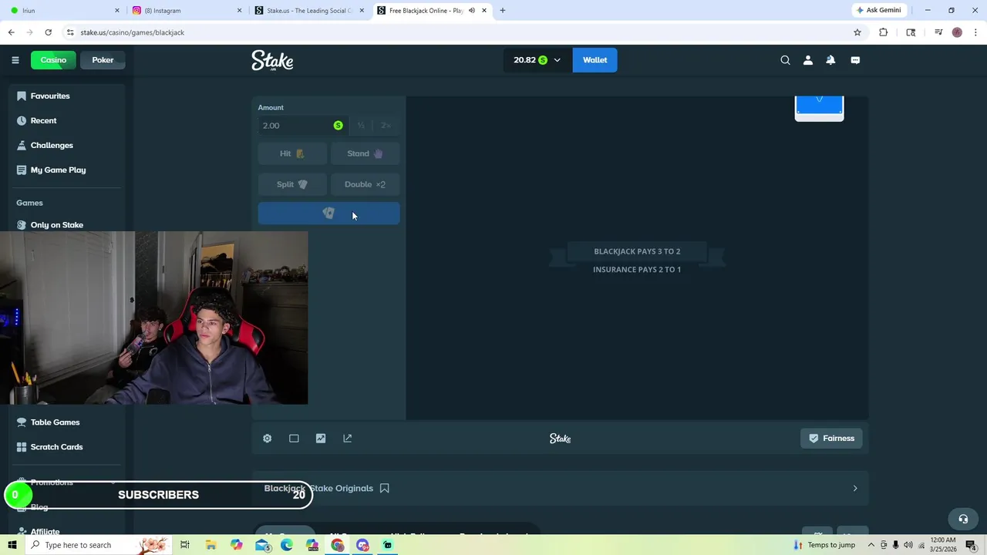Toggle the favourite bookmark next to Stake Originals
987x555 pixels.
tap(384, 489)
